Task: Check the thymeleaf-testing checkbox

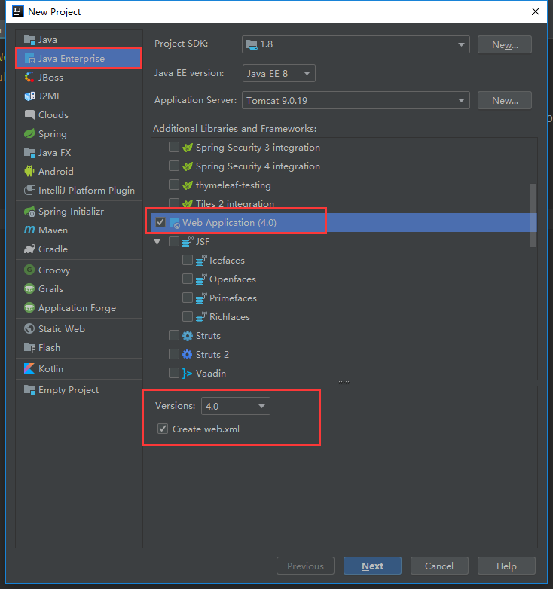Action: click(174, 185)
